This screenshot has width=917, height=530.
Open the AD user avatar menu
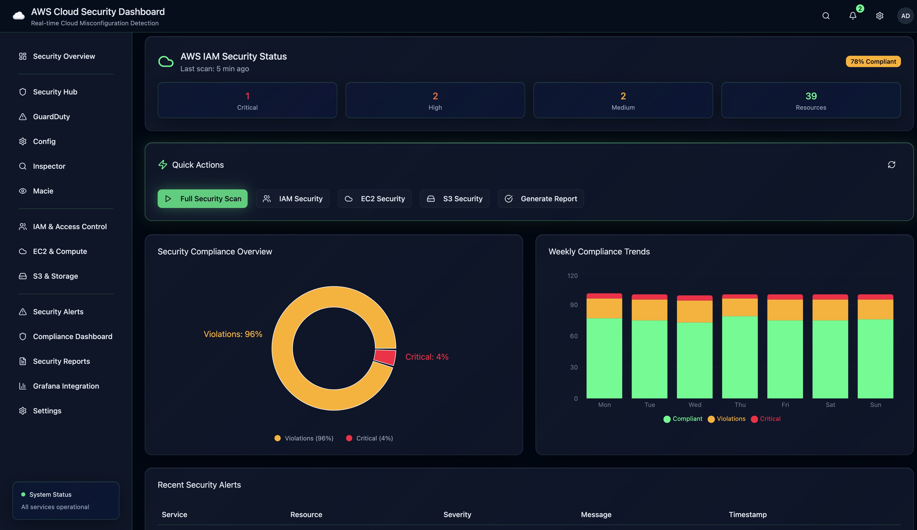click(x=905, y=16)
